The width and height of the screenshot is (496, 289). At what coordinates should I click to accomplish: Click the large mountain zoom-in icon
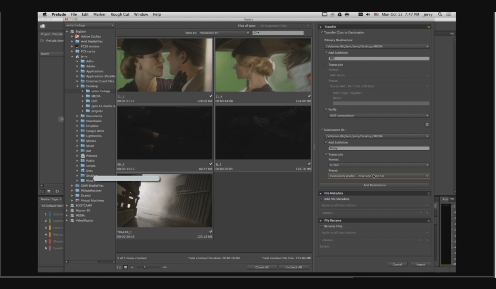click(165, 267)
